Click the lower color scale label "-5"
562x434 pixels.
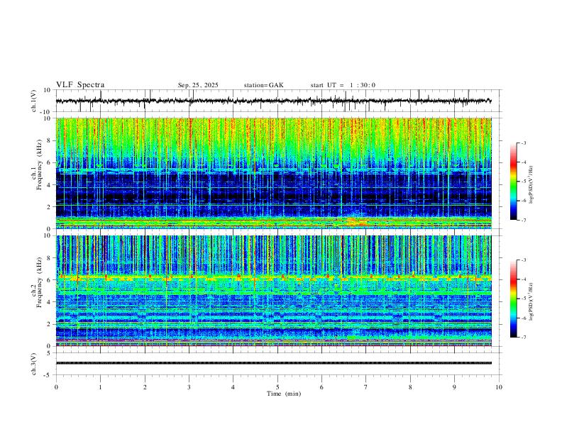click(523, 299)
